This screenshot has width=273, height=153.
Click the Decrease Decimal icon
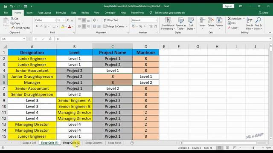click(x=155, y=26)
